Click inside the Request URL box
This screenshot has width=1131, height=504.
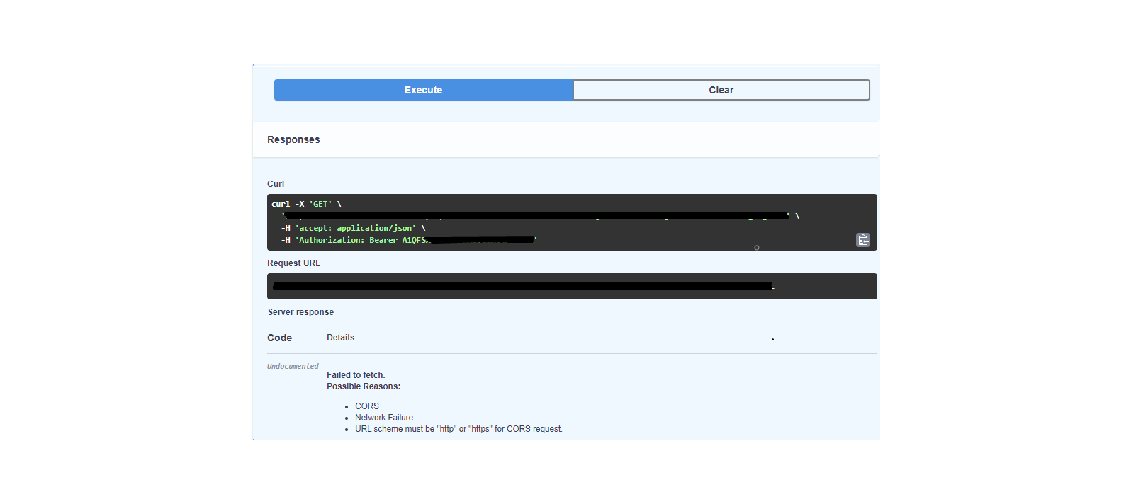[572, 286]
